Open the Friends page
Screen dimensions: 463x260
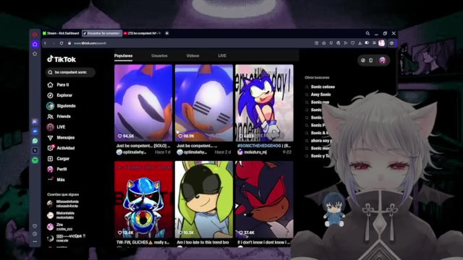pos(59,116)
